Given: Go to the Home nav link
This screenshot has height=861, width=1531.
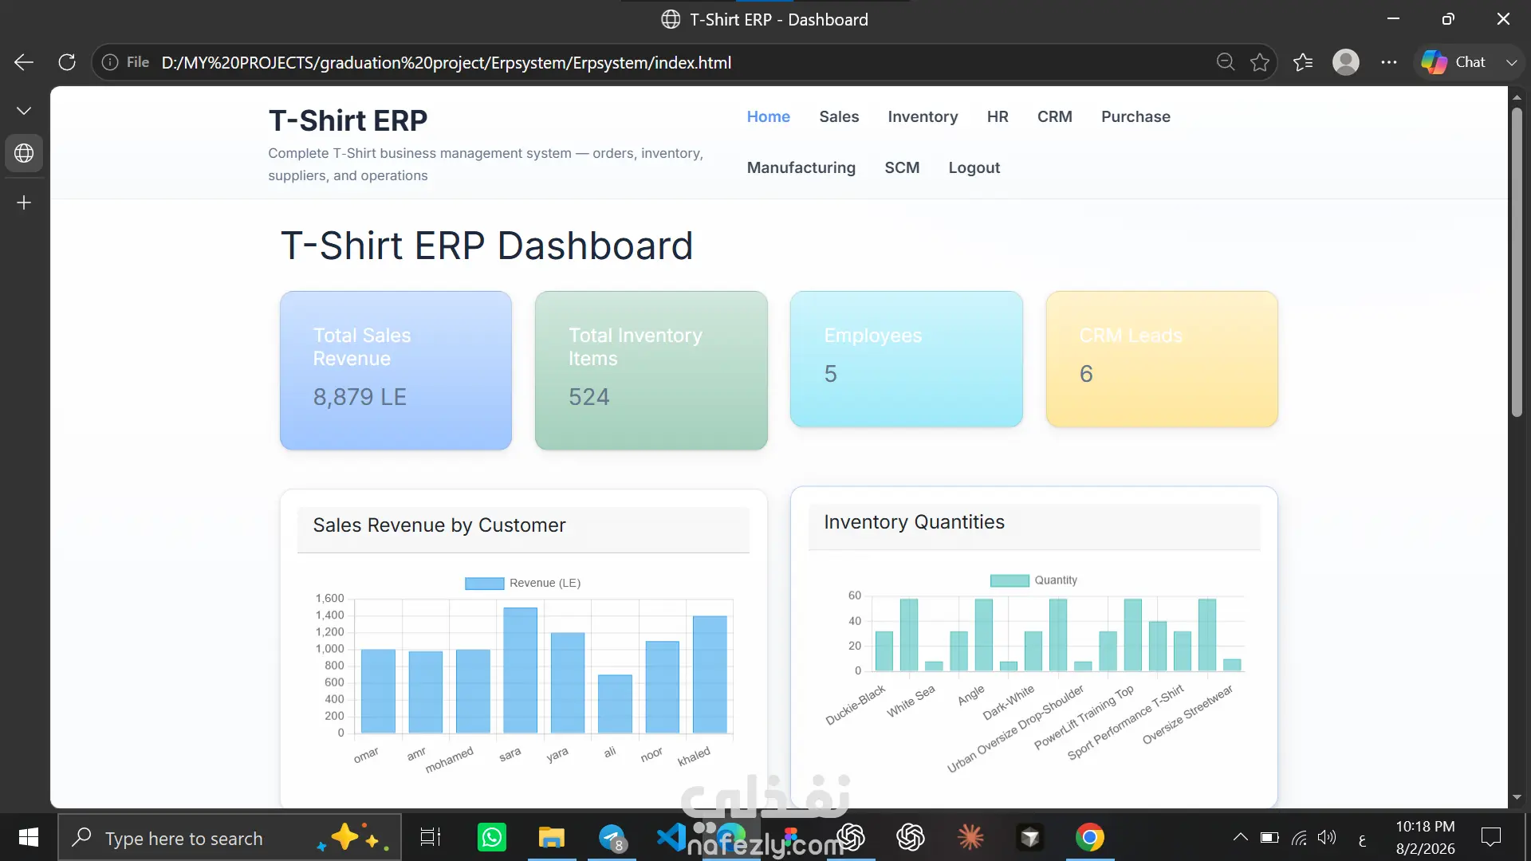Looking at the screenshot, I should (x=769, y=116).
